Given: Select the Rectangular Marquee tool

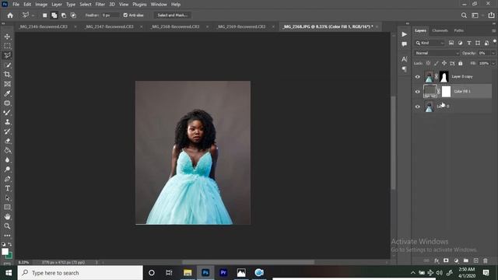Looking at the screenshot, I should pyautogui.click(x=7, y=46).
